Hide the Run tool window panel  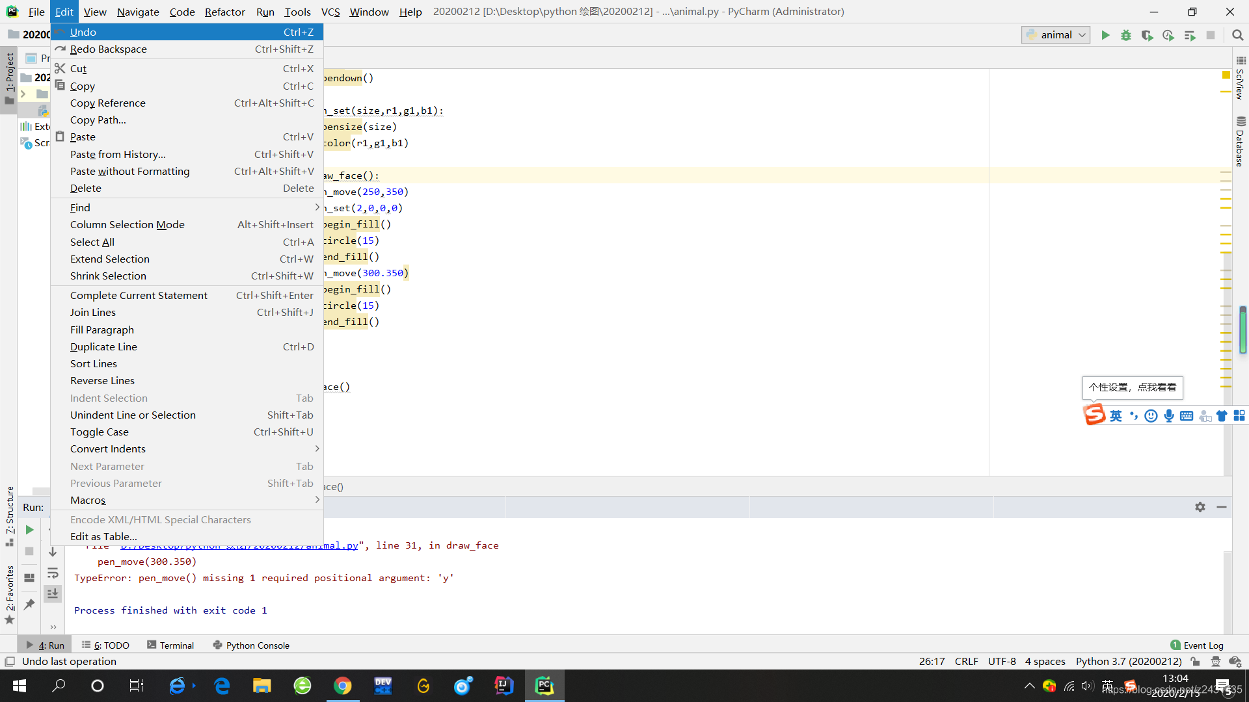[x=1222, y=507]
